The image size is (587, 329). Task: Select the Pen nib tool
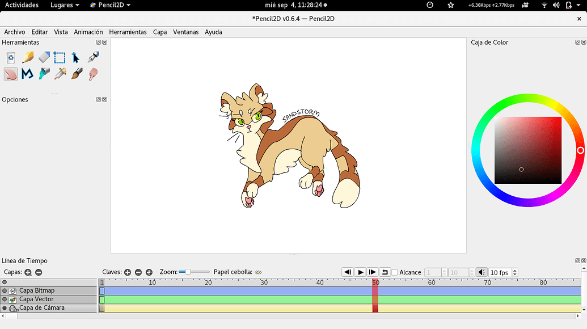coord(93,57)
